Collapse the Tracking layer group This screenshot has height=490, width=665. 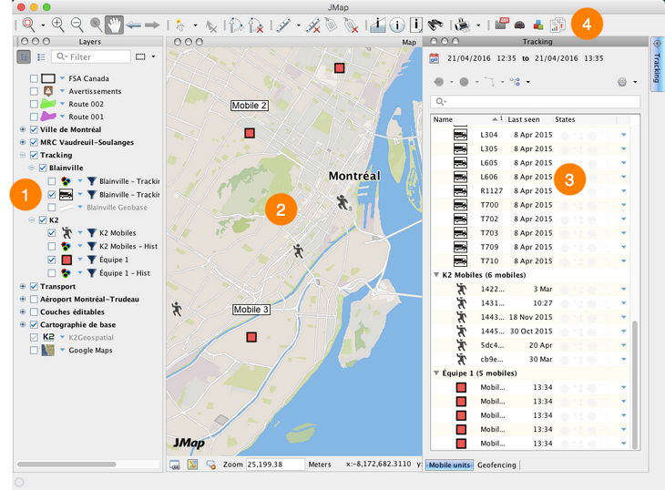(23, 155)
